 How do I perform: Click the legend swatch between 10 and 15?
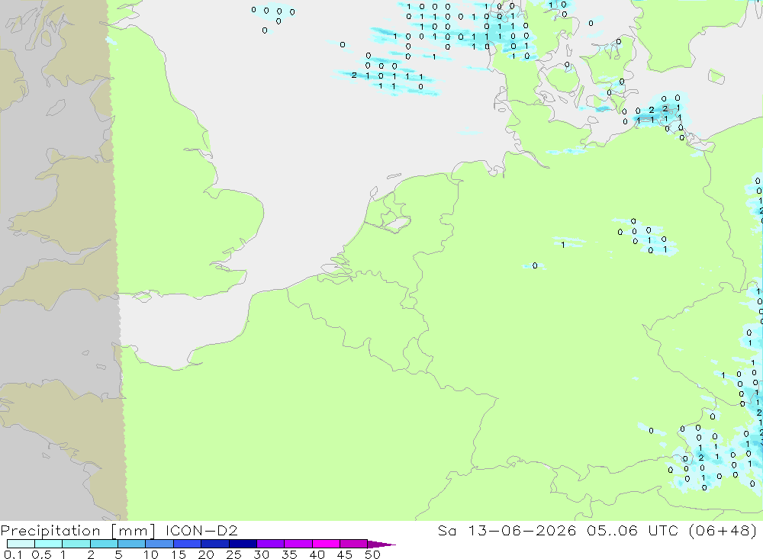[159, 544]
